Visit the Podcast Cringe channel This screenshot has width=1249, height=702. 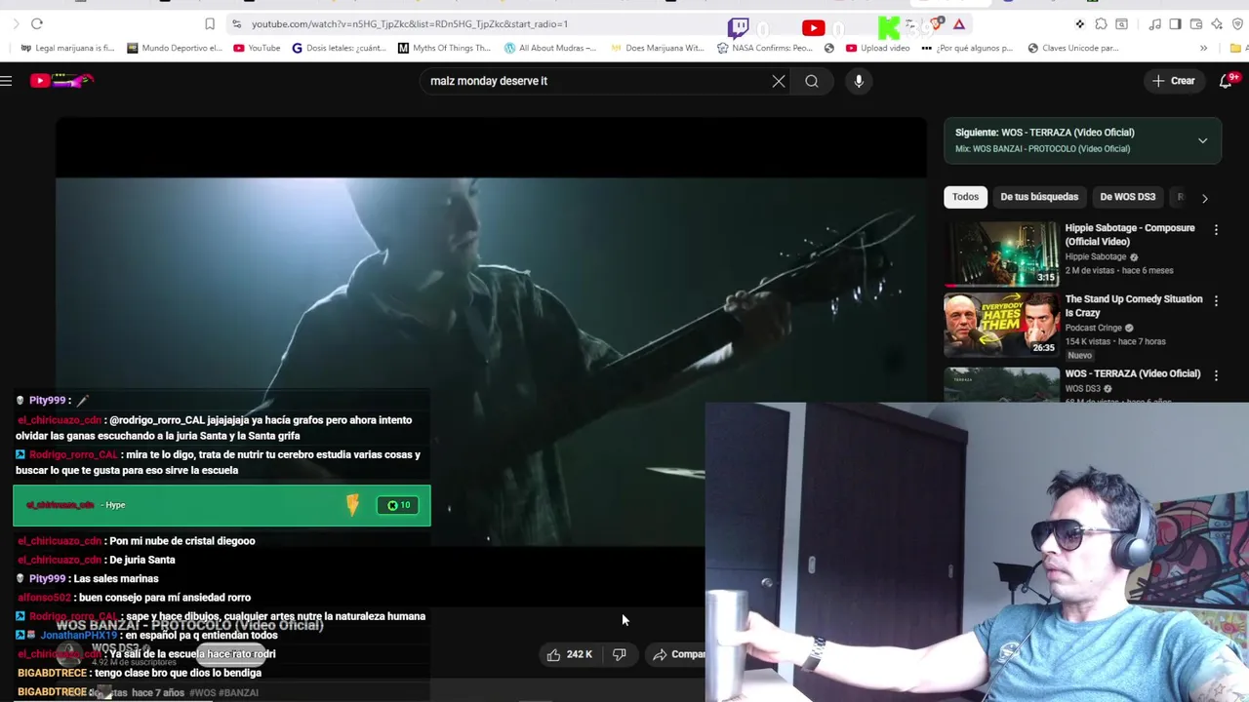point(1093,329)
